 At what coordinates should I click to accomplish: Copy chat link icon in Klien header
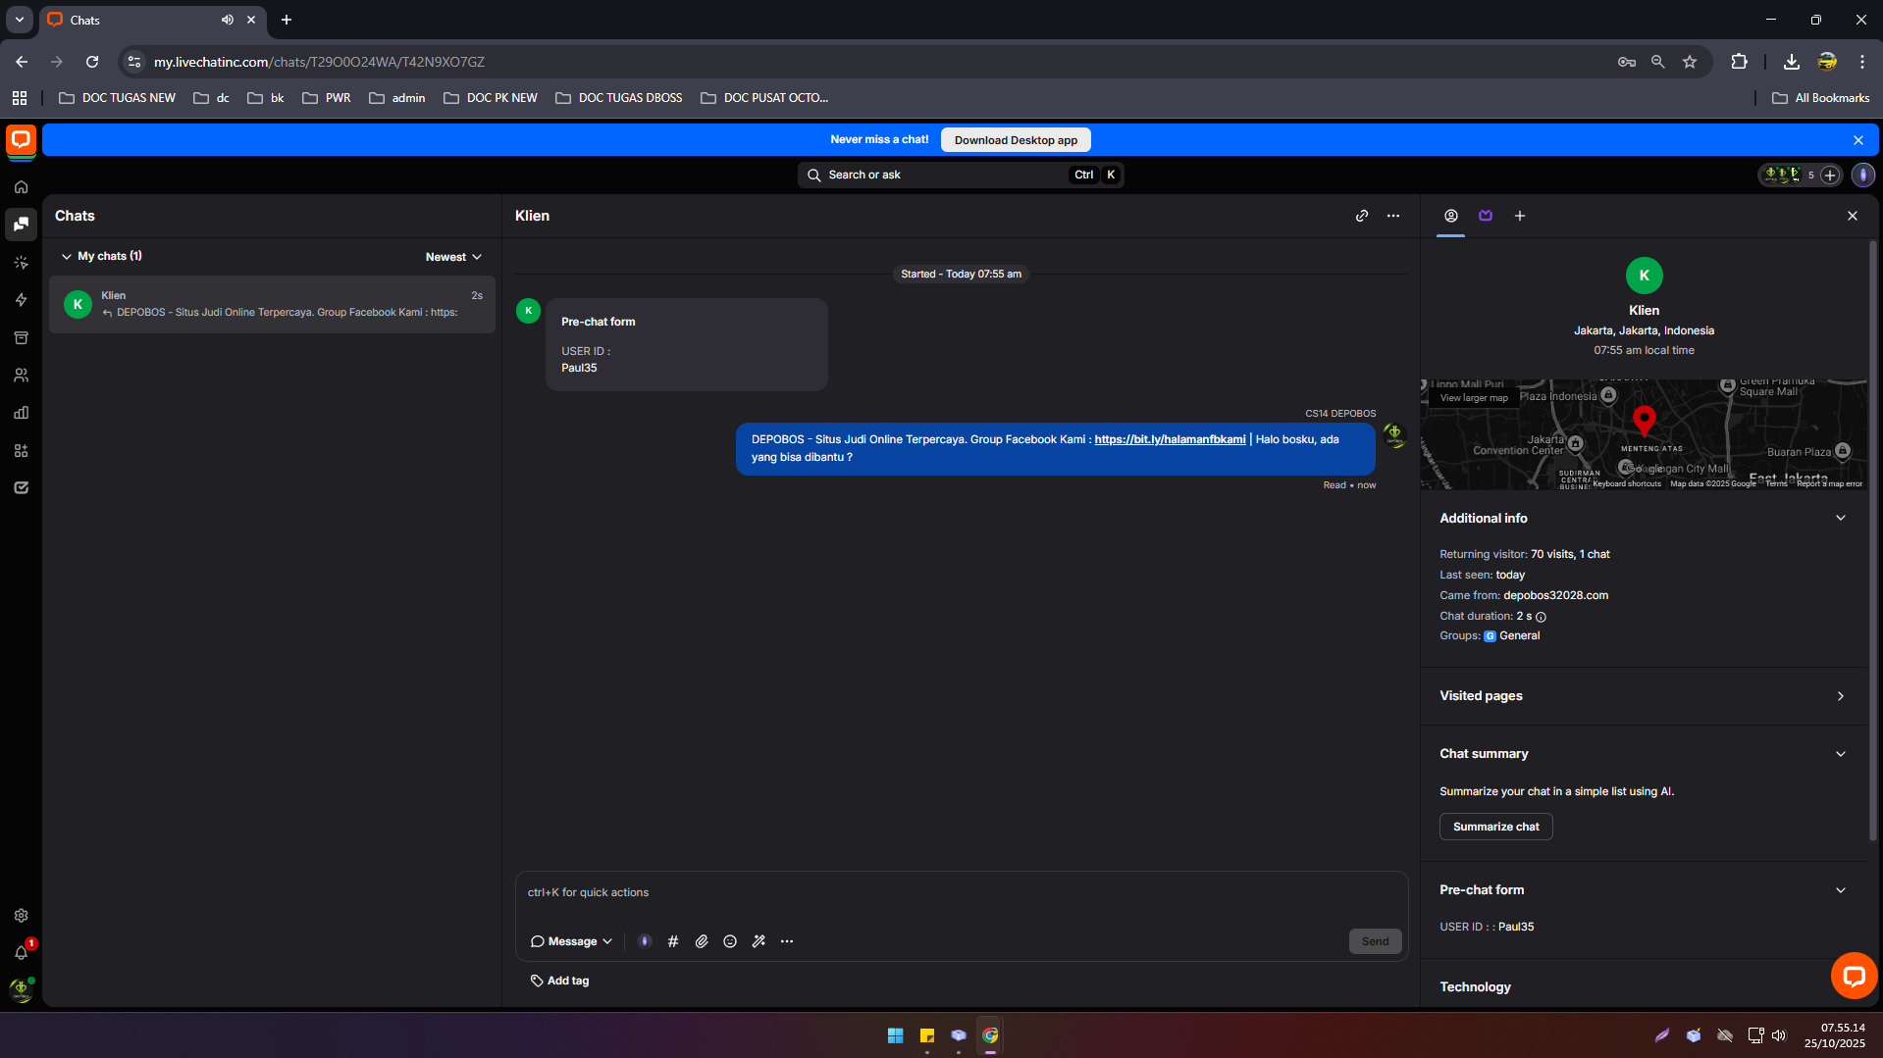point(1362,216)
